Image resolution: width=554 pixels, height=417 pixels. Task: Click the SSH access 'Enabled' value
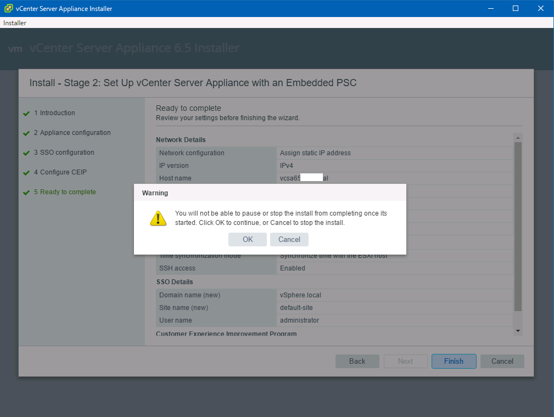pyautogui.click(x=293, y=268)
